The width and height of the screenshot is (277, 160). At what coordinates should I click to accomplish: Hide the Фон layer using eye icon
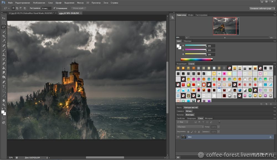click(178, 137)
